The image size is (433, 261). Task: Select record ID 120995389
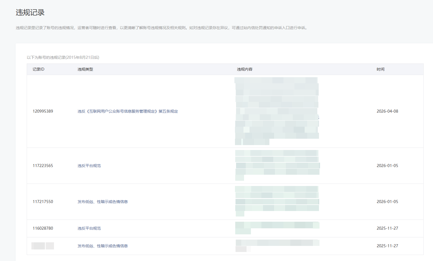[43, 111]
